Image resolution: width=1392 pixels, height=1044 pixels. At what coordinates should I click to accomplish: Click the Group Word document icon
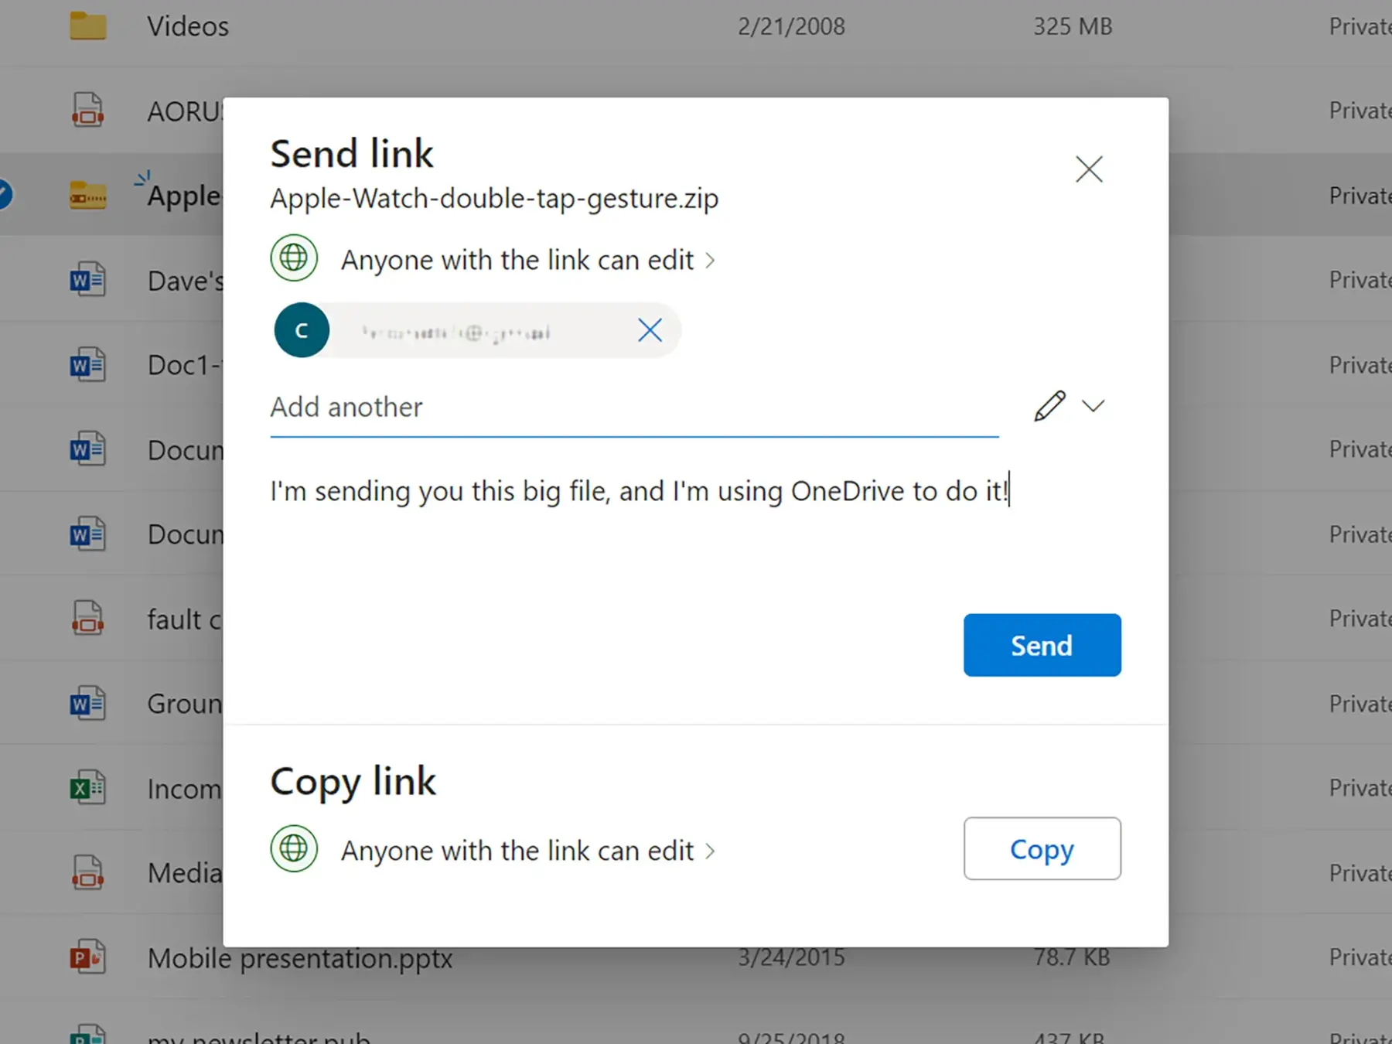[x=87, y=703]
